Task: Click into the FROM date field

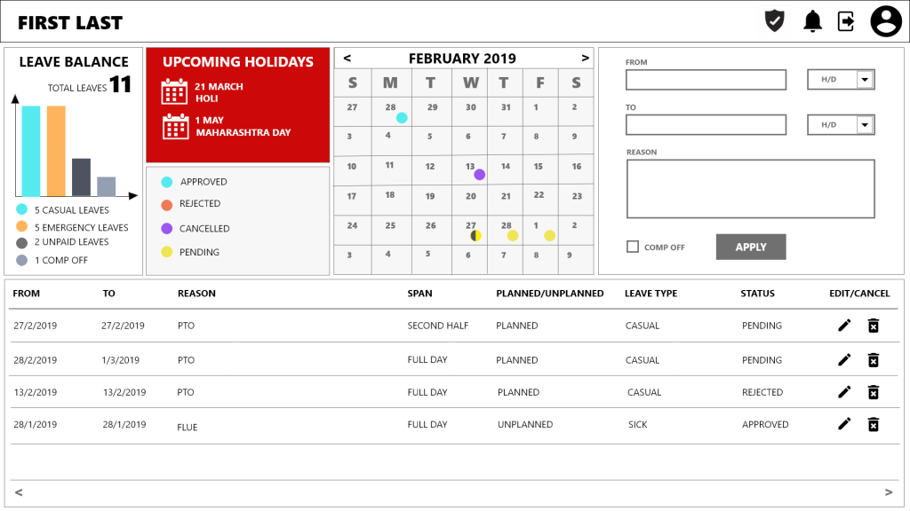Action: coord(706,79)
